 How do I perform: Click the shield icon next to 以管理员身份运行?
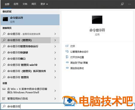click(x=67, y=52)
